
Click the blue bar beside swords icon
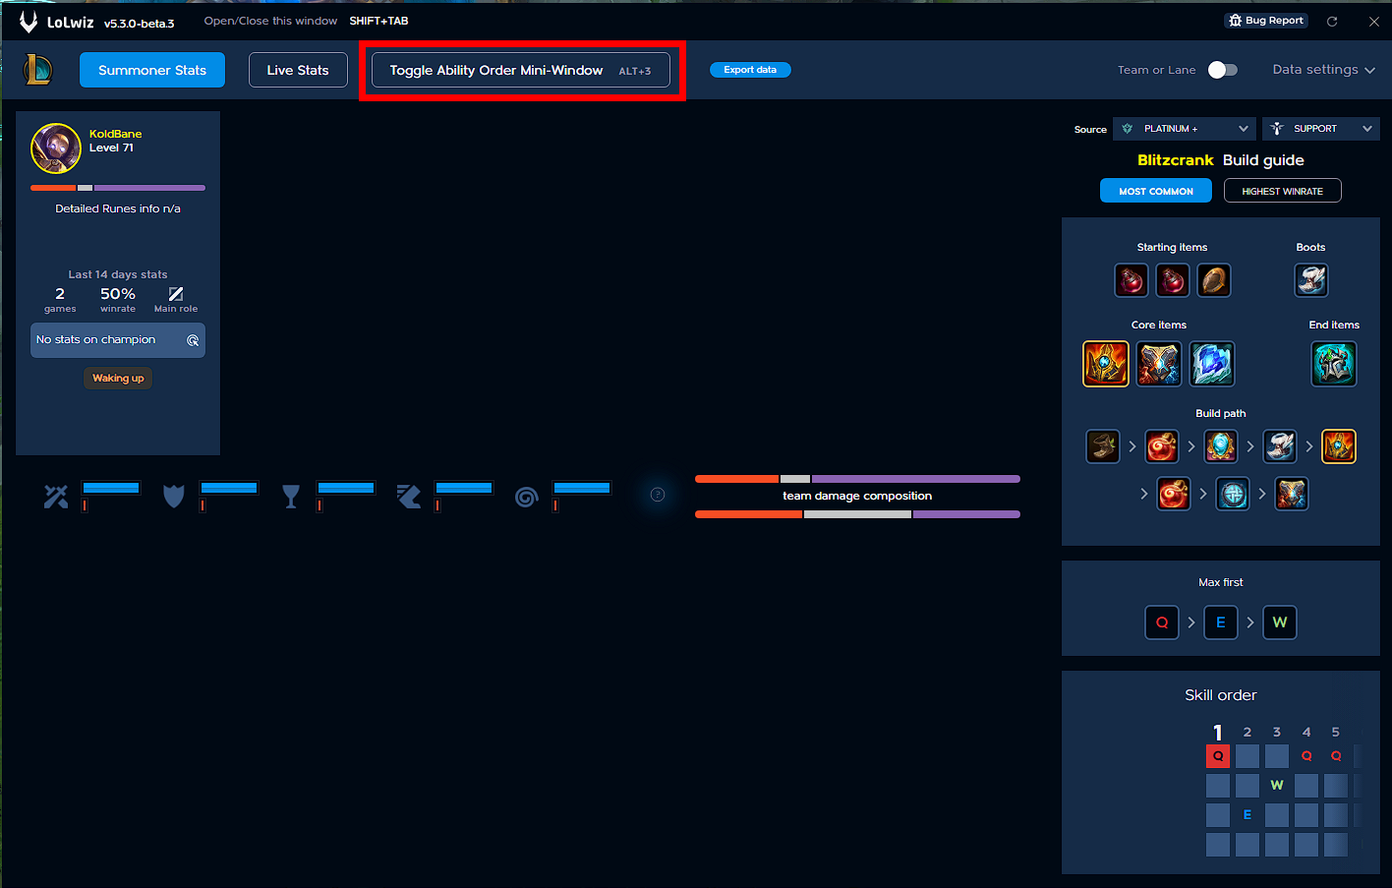point(111,488)
